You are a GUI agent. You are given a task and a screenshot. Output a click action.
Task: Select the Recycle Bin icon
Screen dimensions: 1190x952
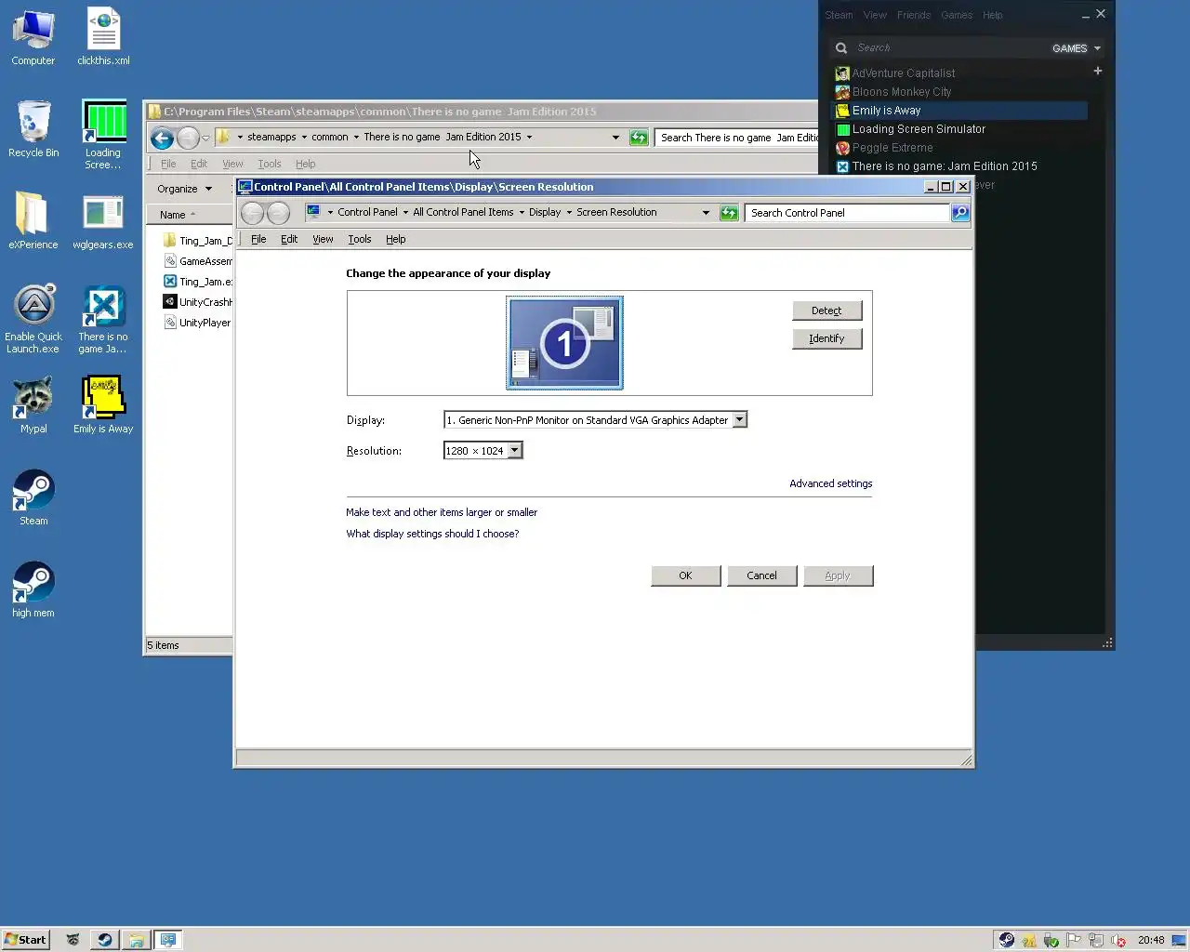click(33, 129)
